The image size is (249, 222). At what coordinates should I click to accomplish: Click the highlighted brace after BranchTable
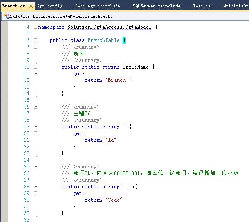point(124,40)
